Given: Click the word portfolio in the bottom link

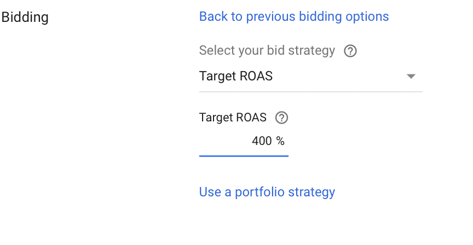Looking at the screenshot, I should (x=259, y=192).
